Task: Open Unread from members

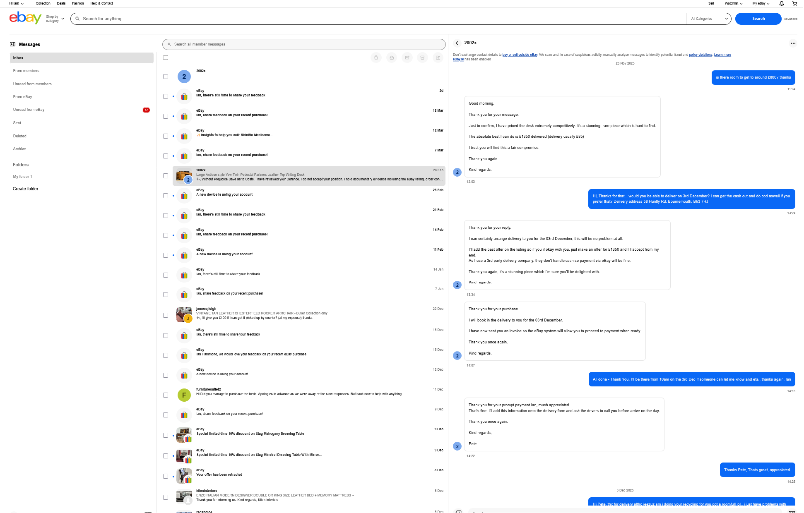Action: [32, 84]
